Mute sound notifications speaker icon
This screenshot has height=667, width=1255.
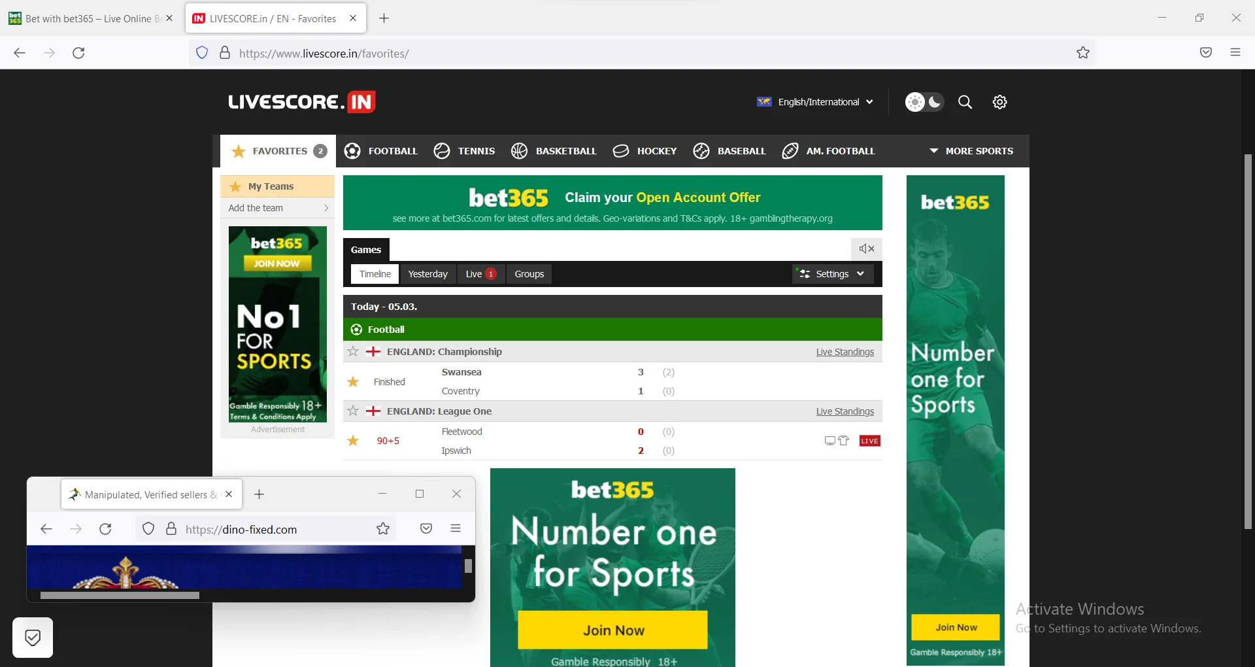pyautogui.click(x=867, y=248)
